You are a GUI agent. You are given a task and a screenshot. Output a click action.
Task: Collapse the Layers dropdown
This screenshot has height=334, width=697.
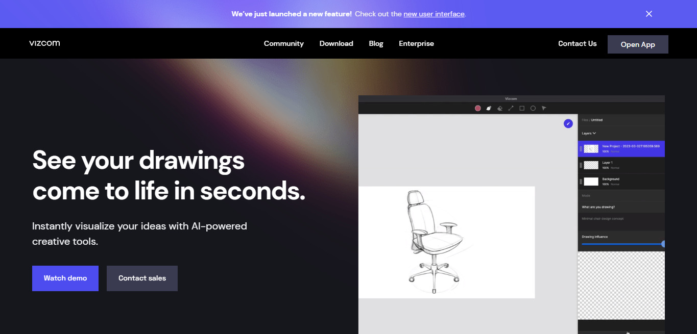click(x=589, y=133)
